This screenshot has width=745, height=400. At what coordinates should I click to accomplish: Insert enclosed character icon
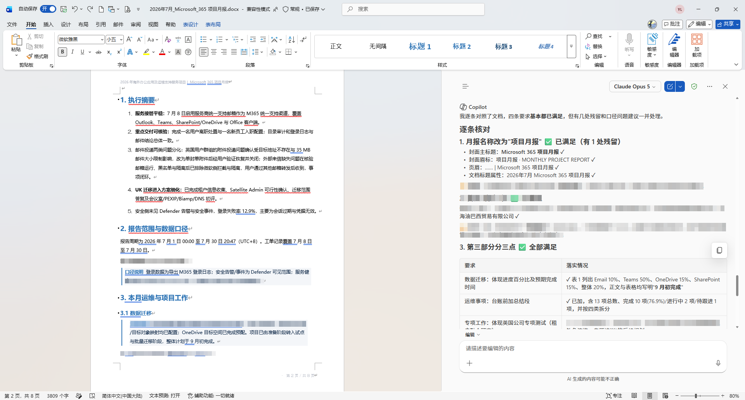(x=188, y=52)
